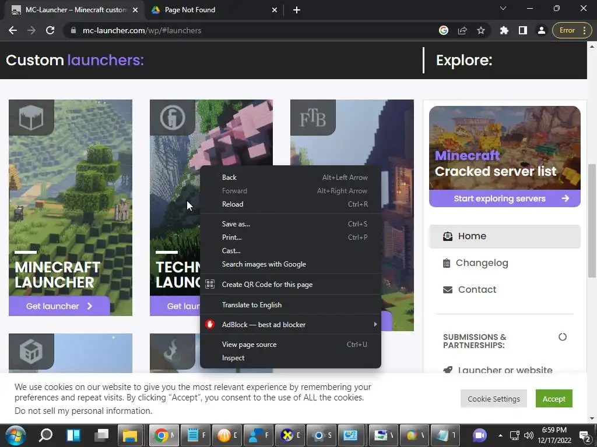Viewport: 597px width, 447px height.
Task: Accept all cookies
Action: [x=554, y=399]
